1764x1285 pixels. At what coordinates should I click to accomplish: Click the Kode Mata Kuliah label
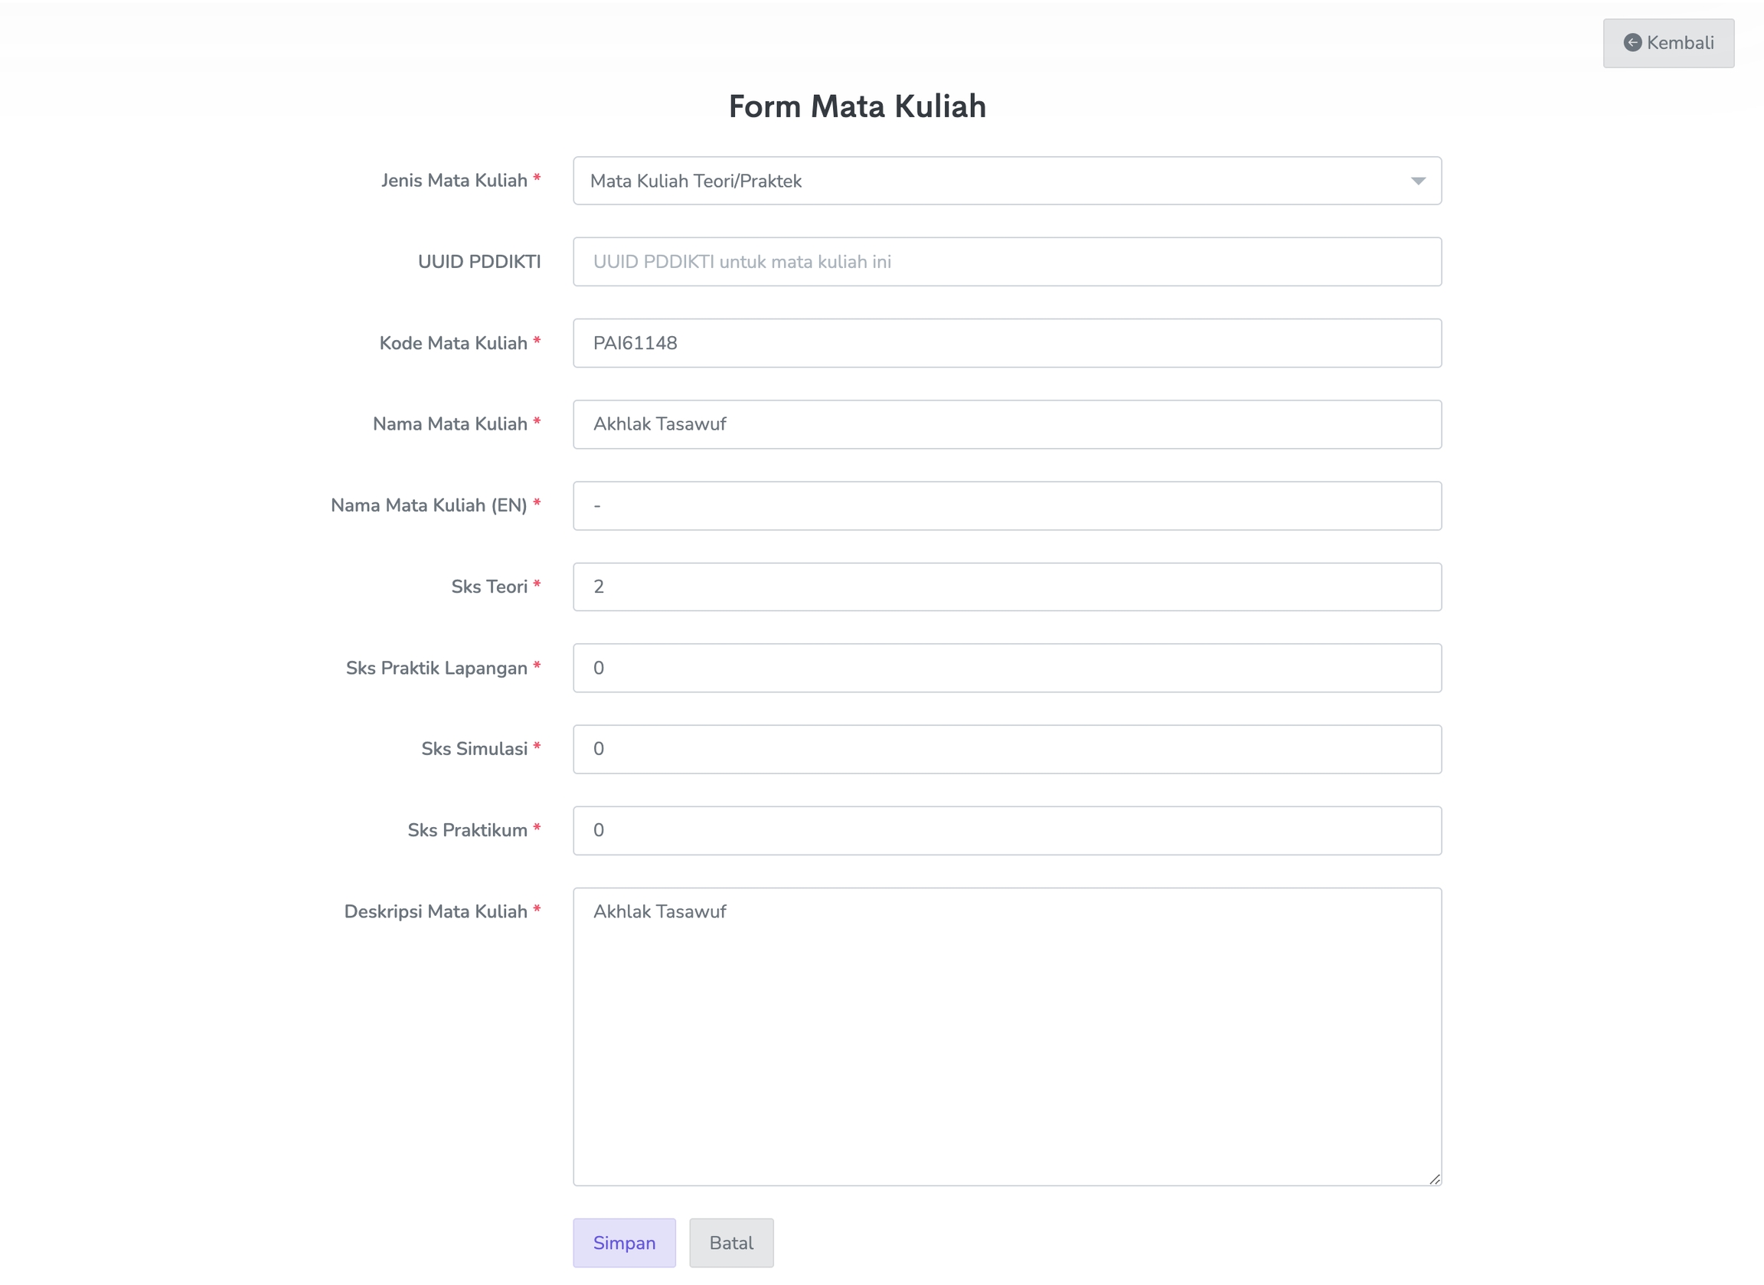[453, 343]
